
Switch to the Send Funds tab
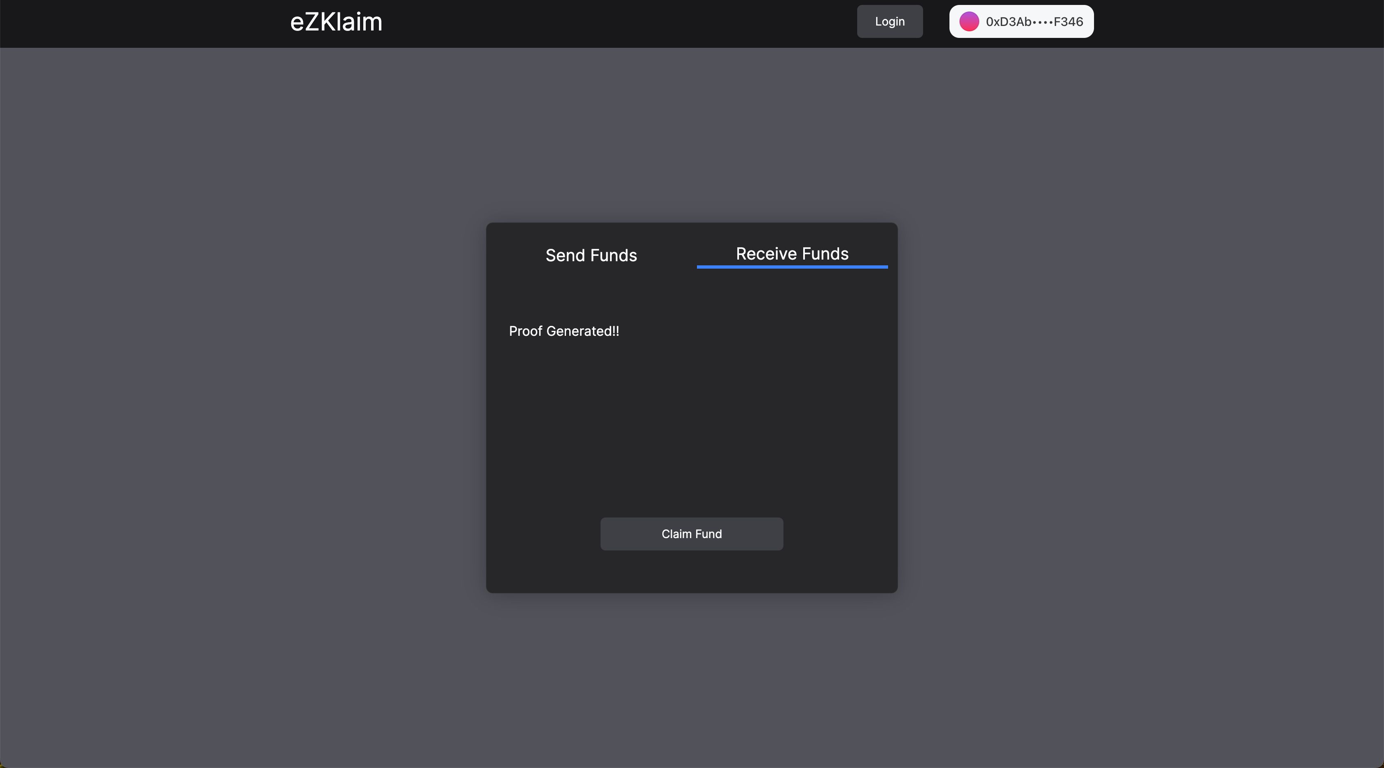point(591,255)
